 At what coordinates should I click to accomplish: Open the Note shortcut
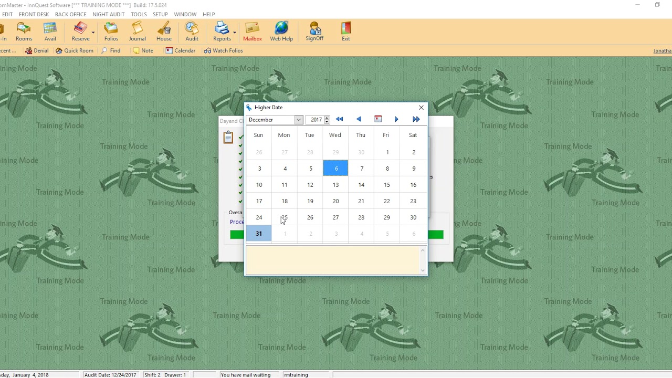pyautogui.click(x=143, y=51)
